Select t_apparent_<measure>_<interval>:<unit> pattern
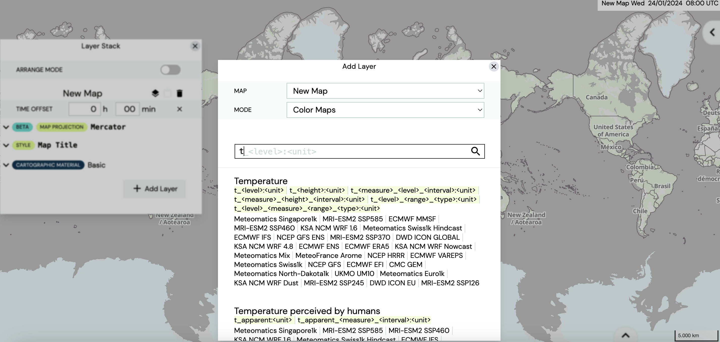The image size is (720, 342). point(364,320)
